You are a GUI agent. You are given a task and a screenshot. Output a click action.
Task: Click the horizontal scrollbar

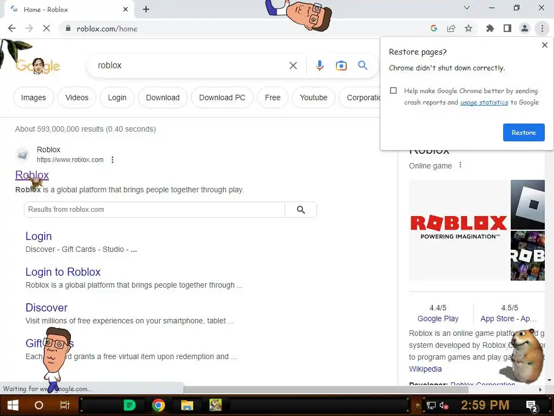pyautogui.click(x=326, y=389)
